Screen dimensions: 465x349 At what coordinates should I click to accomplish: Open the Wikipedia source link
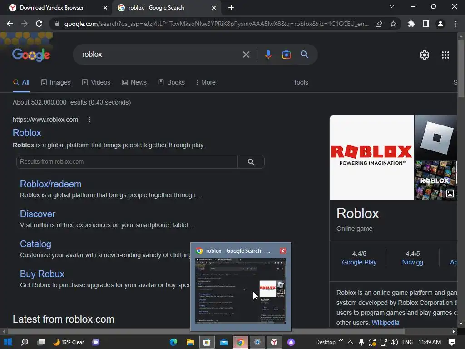[385, 323]
